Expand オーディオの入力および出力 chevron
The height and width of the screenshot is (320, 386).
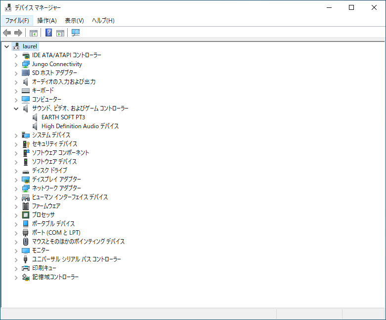[x=16, y=82]
